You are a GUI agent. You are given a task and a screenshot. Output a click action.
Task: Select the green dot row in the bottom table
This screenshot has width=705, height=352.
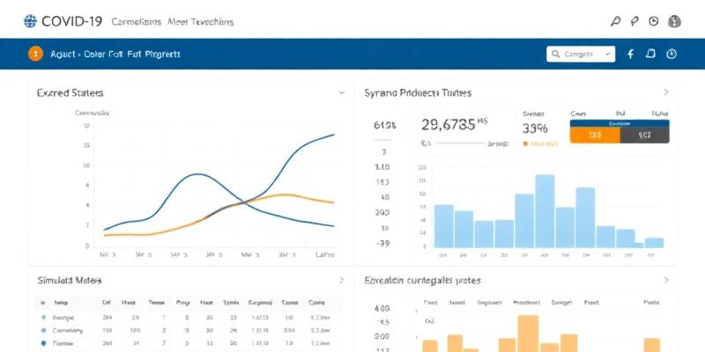[x=43, y=315]
